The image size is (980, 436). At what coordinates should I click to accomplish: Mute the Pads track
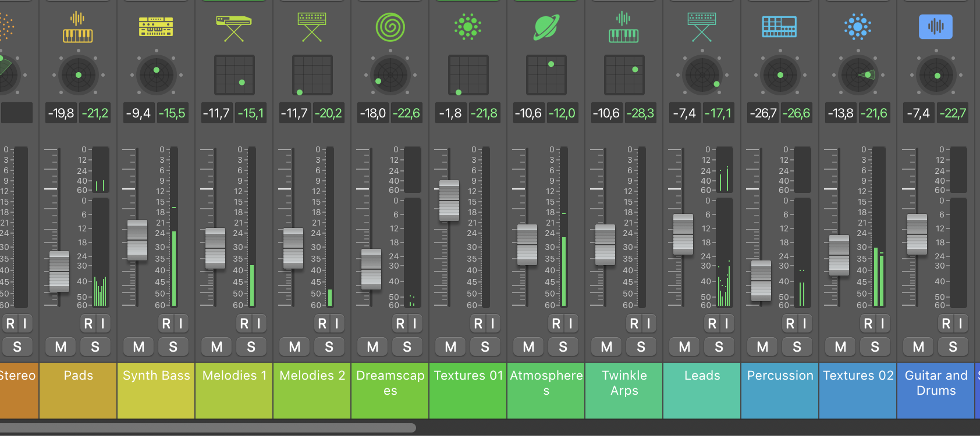pyautogui.click(x=61, y=347)
